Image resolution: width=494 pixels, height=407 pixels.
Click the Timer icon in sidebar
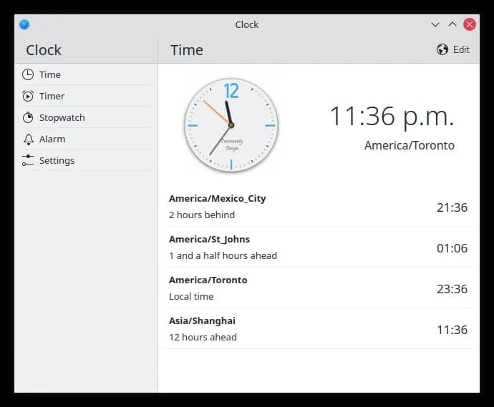coord(28,96)
